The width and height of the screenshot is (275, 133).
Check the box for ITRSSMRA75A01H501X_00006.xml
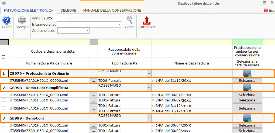(3, 80)
